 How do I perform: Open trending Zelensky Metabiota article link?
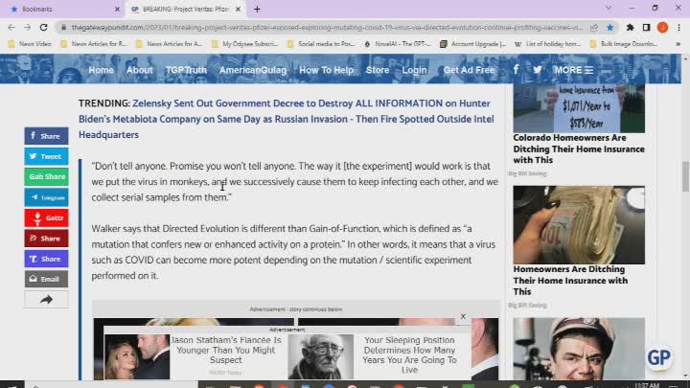click(x=286, y=119)
